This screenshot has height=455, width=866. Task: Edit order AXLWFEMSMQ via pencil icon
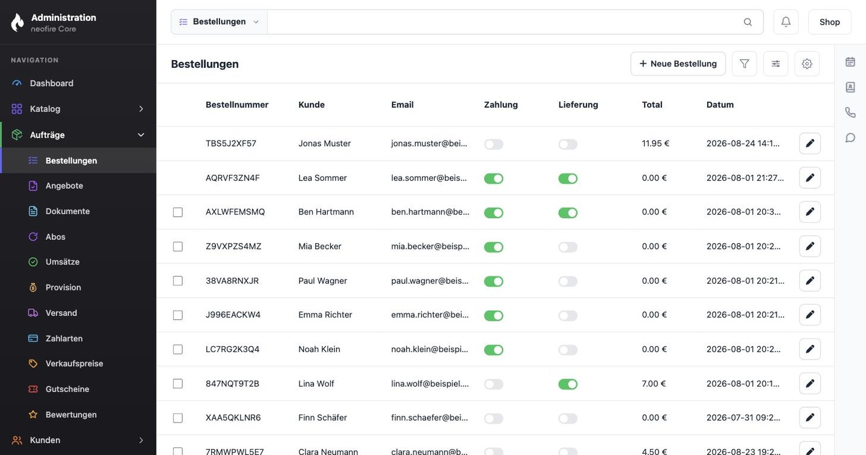click(x=810, y=212)
